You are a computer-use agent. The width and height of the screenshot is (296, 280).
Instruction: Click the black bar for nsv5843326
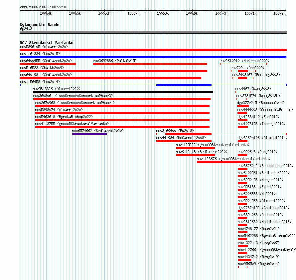123,92
